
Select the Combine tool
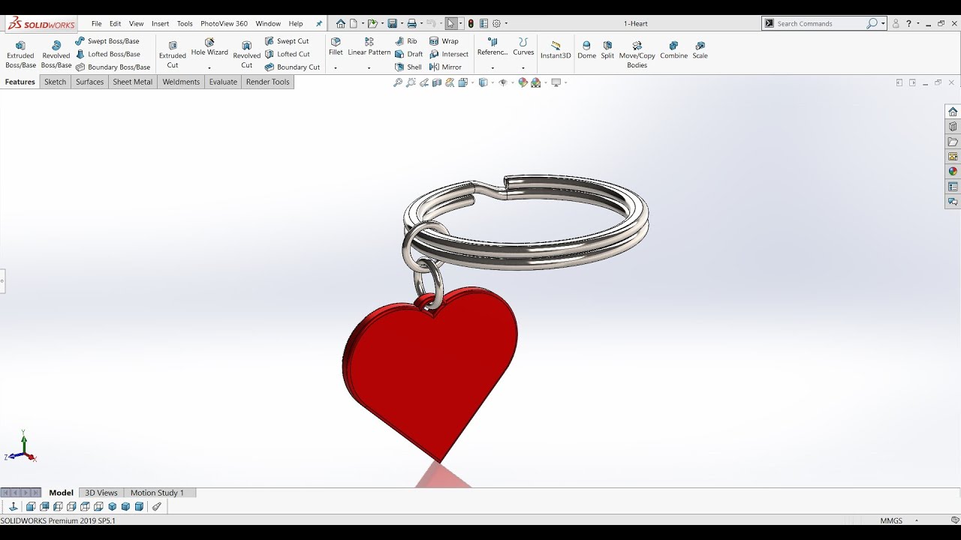(673, 50)
